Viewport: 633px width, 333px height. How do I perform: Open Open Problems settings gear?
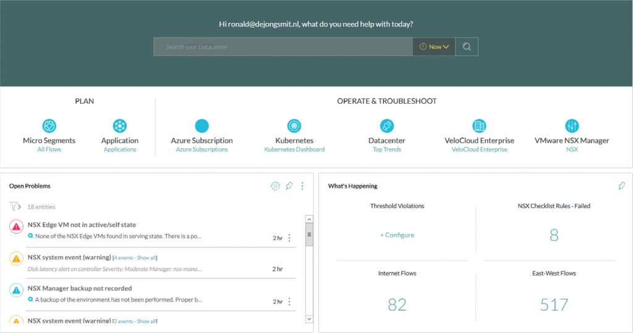click(275, 186)
